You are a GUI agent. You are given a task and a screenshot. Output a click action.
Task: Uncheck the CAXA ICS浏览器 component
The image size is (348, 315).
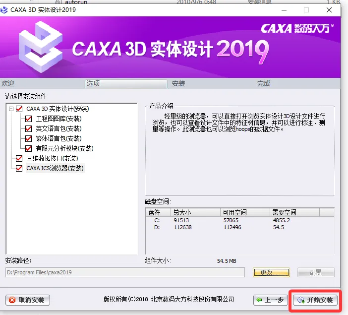click(x=19, y=168)
